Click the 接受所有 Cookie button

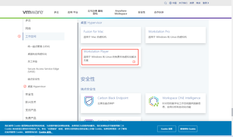[188, 129]
